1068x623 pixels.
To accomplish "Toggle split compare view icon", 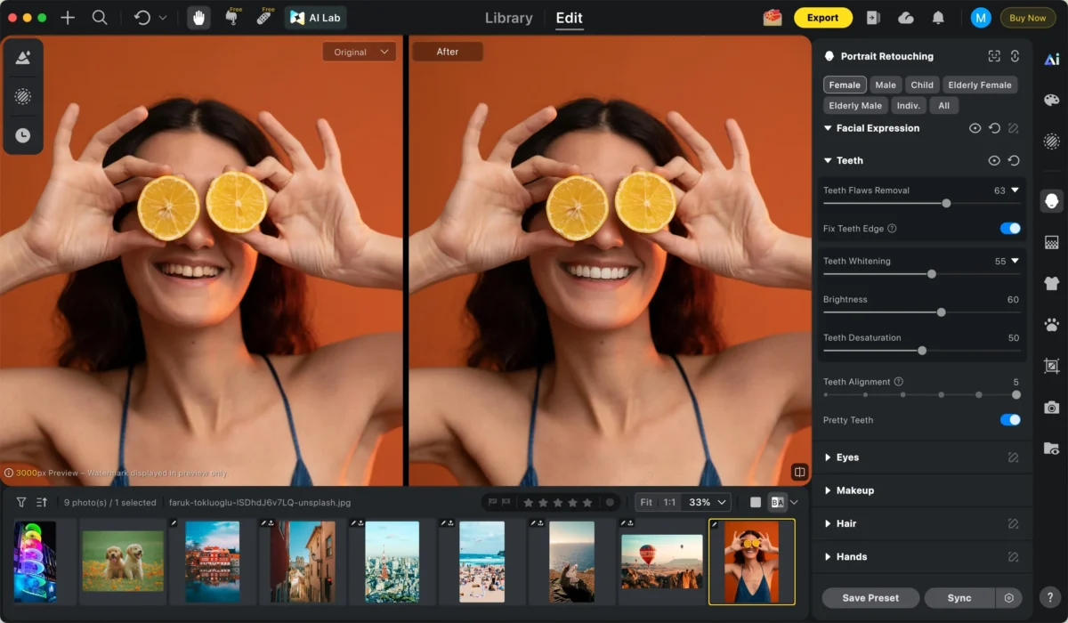I will tap(799, 472).
